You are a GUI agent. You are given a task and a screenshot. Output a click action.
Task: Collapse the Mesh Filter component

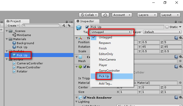point(77,57)
